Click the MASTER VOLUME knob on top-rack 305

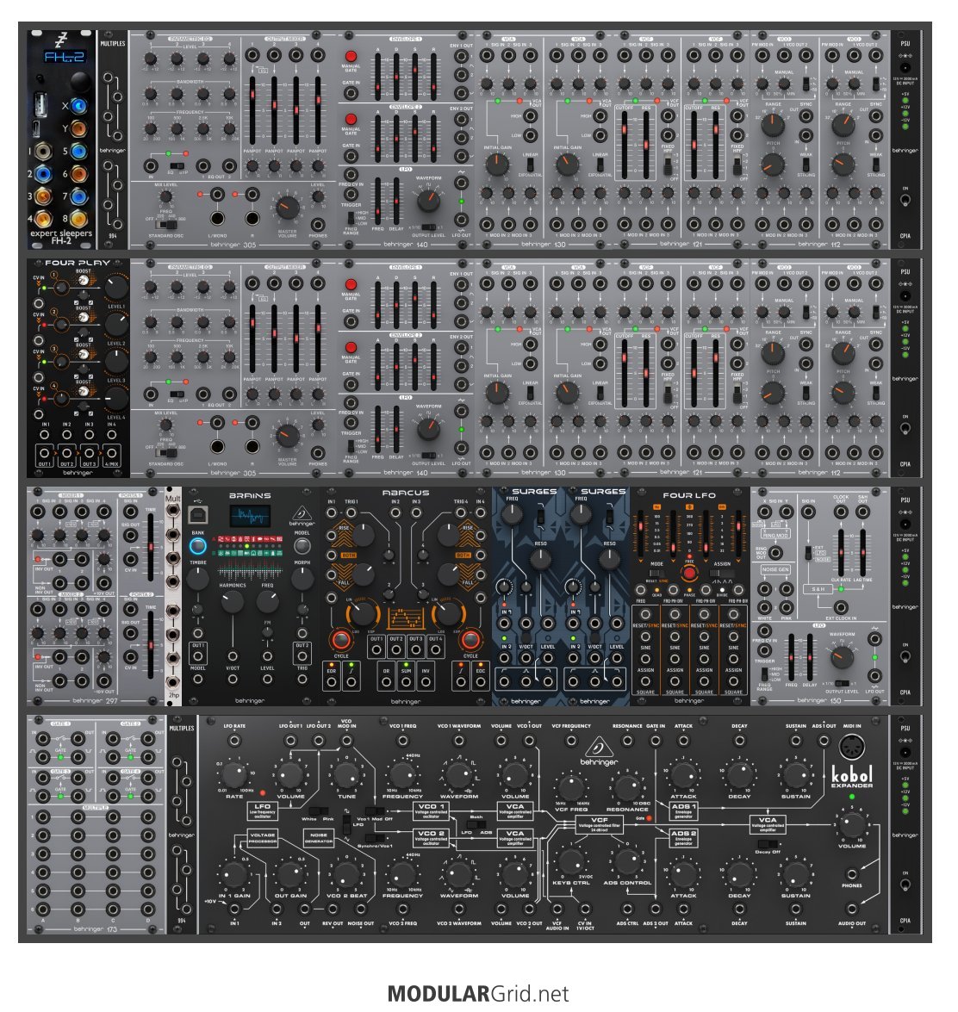click(x=287, y=208)
